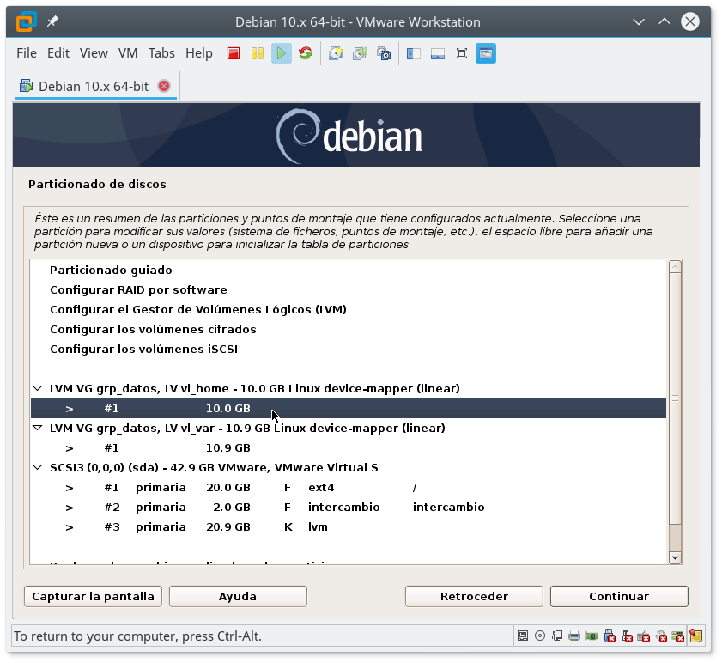Viewport: 722px width, 663px height.
Task: Click the CD/DVD drive status icon
Action: 540,636
